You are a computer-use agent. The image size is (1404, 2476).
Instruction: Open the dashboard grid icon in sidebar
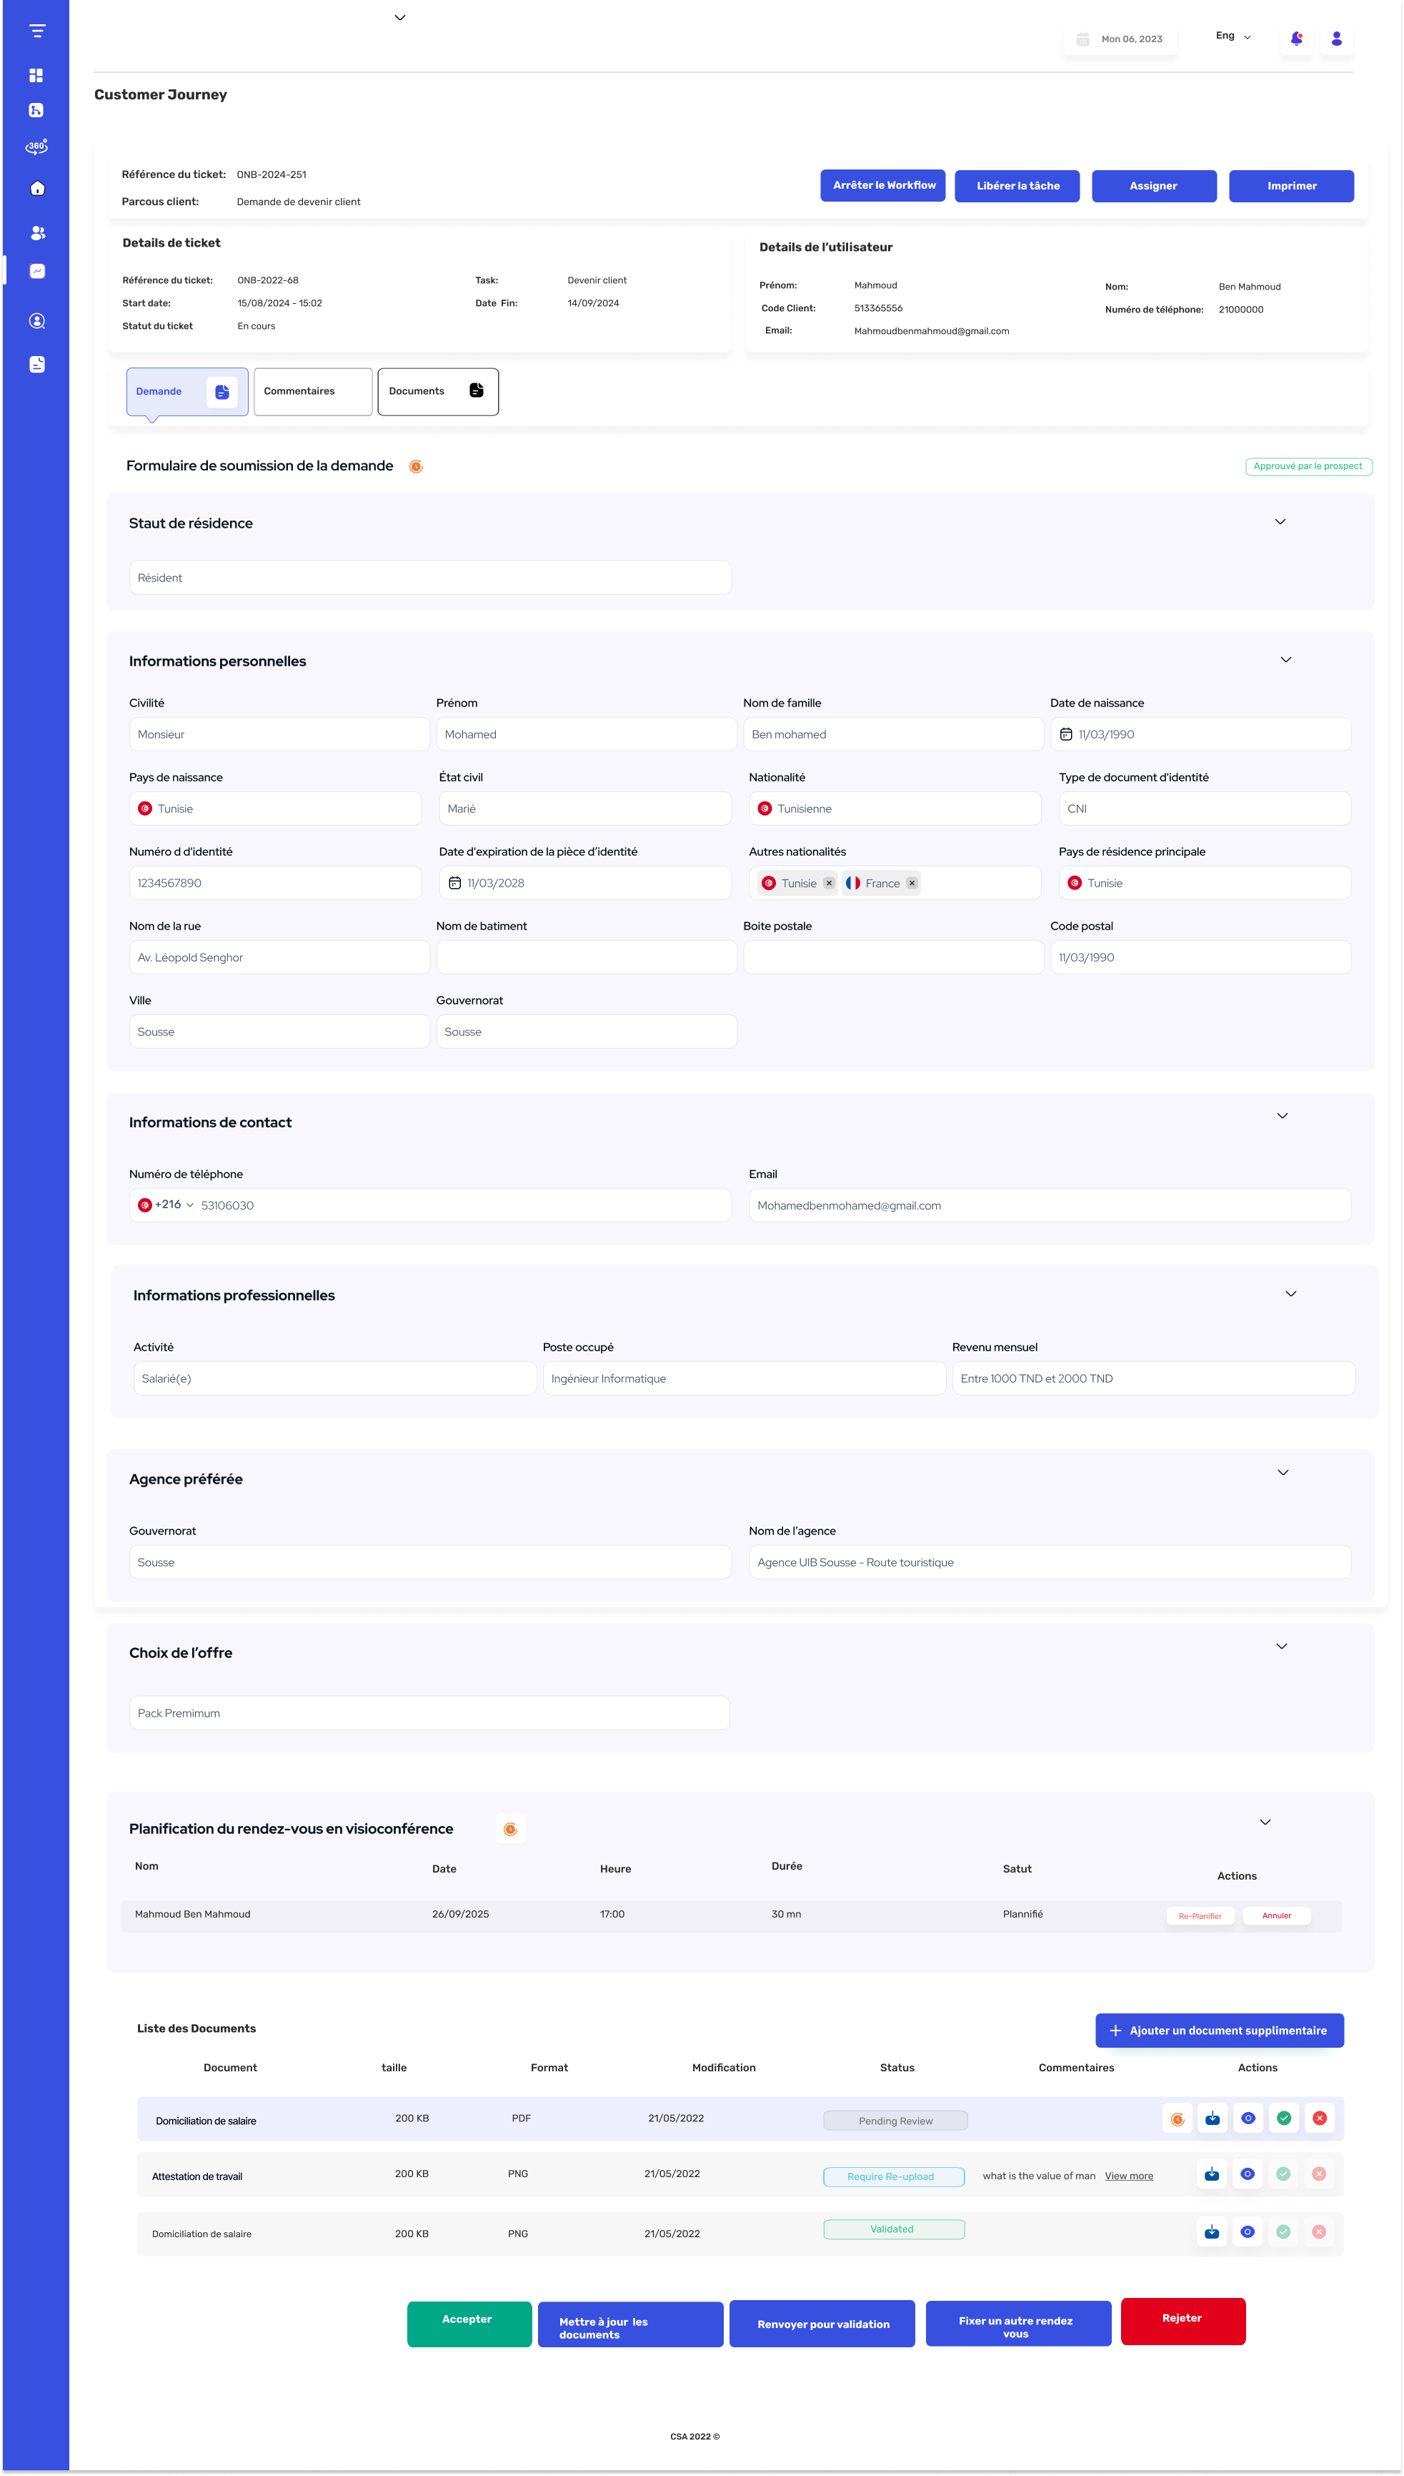36,75
